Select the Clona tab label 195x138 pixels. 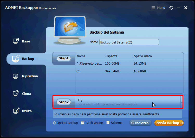(27, 93)
